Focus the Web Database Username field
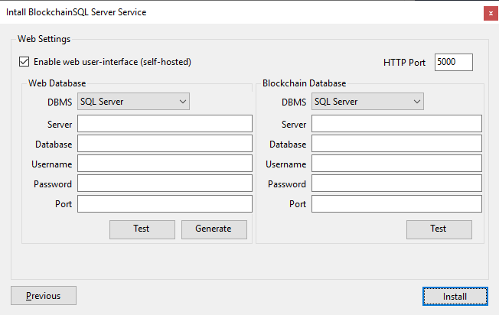This screenshot has width=499, height=315. 165,164
